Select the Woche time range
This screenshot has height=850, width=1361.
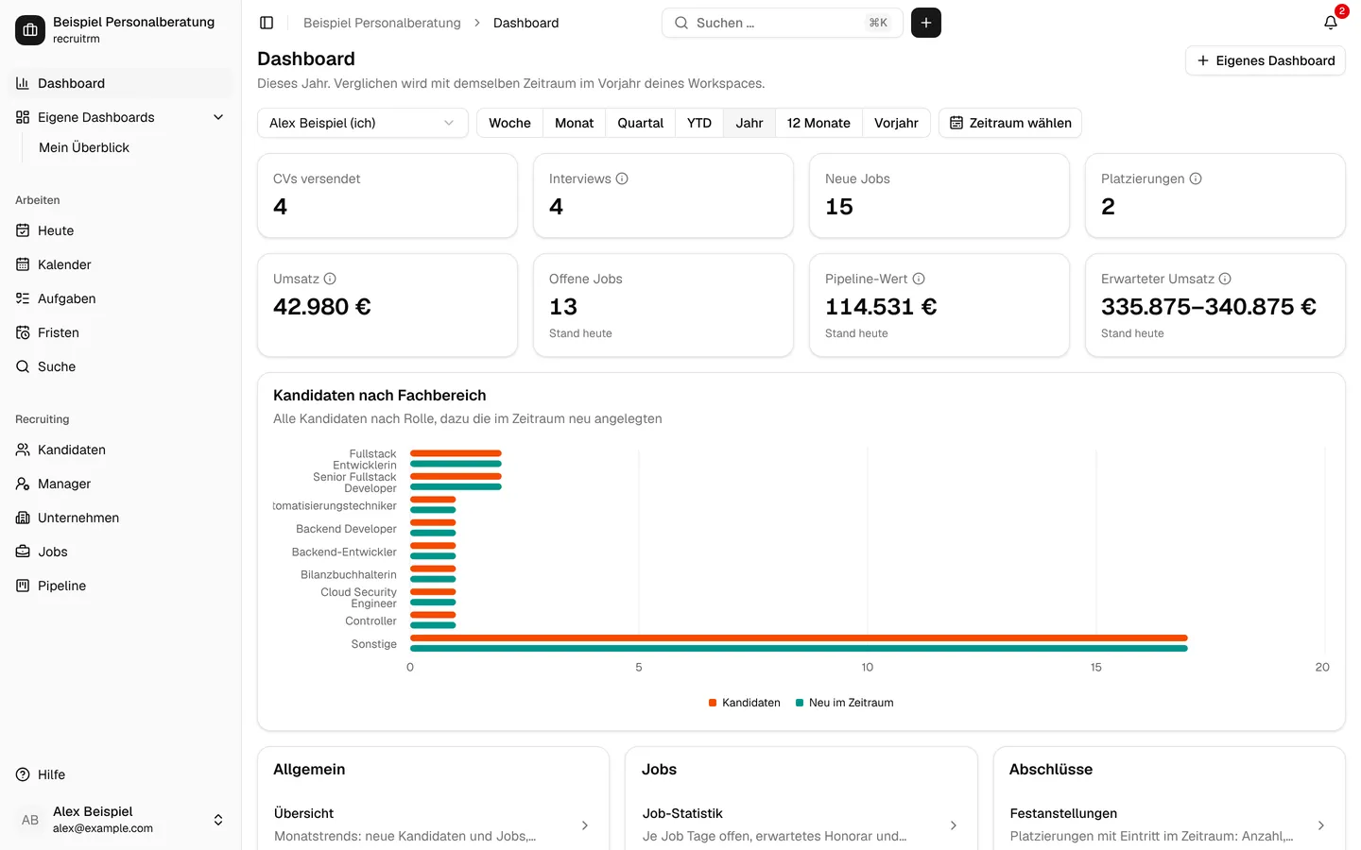[x=509, y=123]
